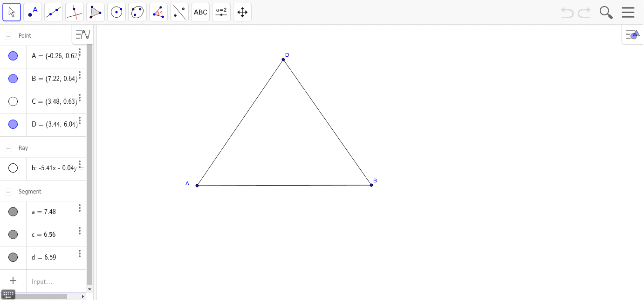The image size is (644, 301).
Task: Toggle visibility of point A
Action: click(x=13, y=56)
